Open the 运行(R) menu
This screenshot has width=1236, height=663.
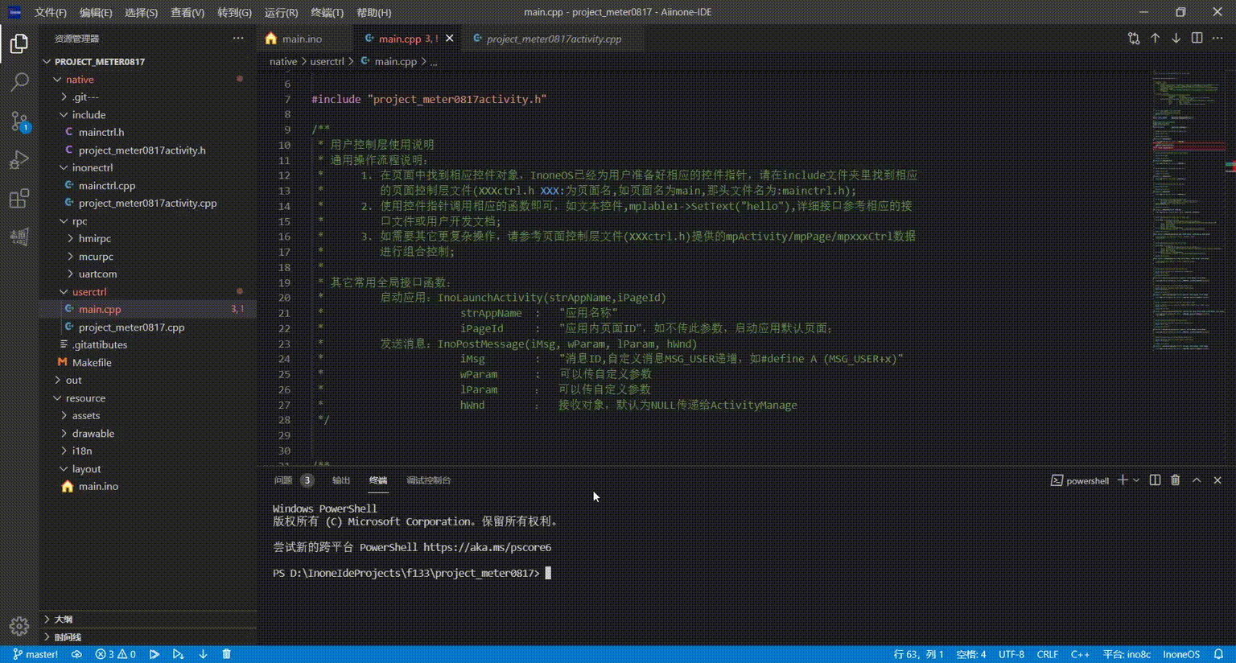click(x=281, y=12)
